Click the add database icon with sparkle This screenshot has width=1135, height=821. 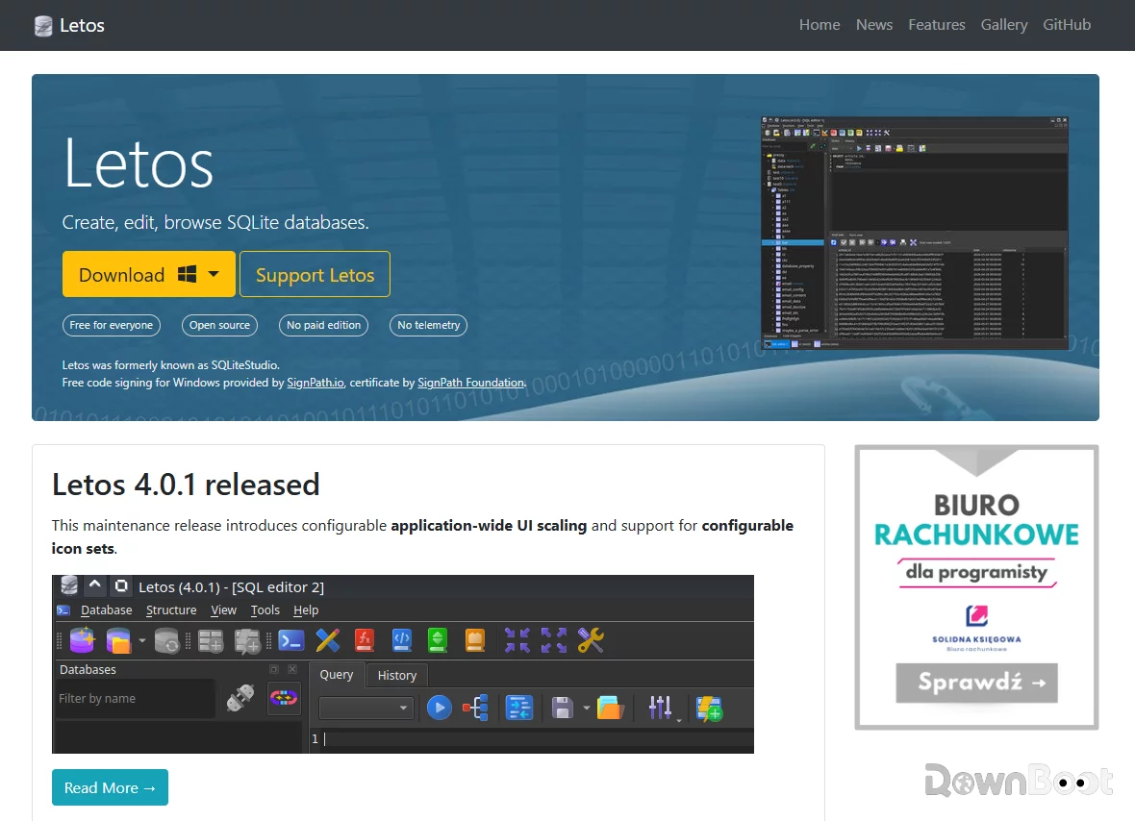[82, 641]
